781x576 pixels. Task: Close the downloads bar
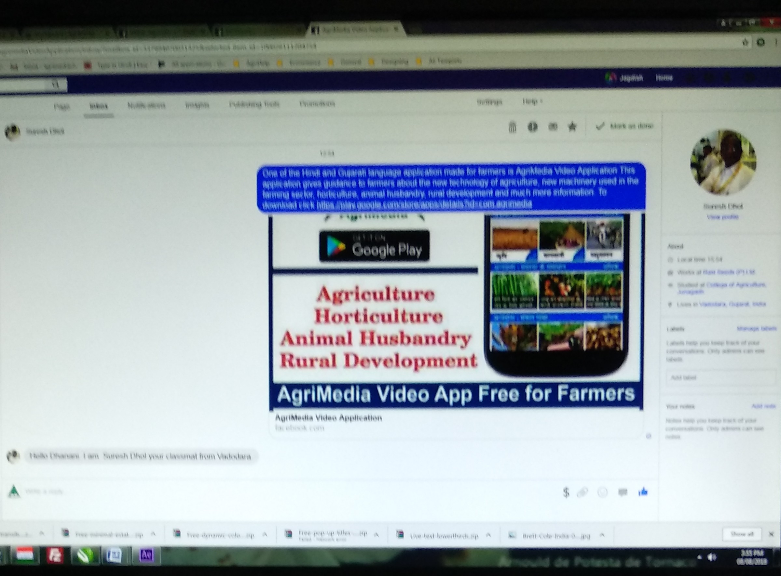click(771, 534)
